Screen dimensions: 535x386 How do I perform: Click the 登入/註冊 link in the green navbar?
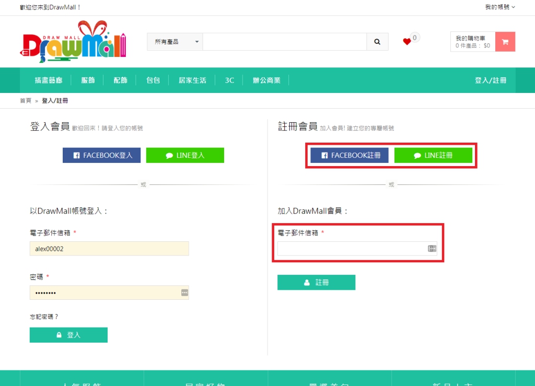coord(490,80)
